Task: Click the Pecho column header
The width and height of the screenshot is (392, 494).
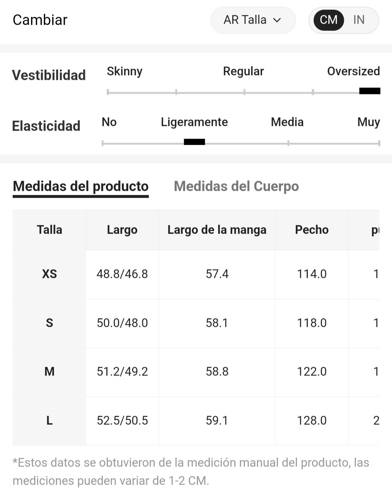Action: tap(312, 230)
